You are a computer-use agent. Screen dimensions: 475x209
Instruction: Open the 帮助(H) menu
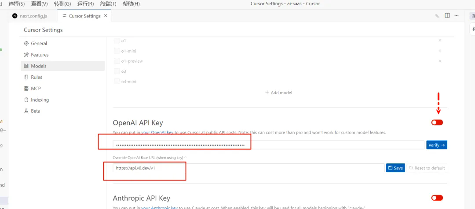click(x=131, y=4)
